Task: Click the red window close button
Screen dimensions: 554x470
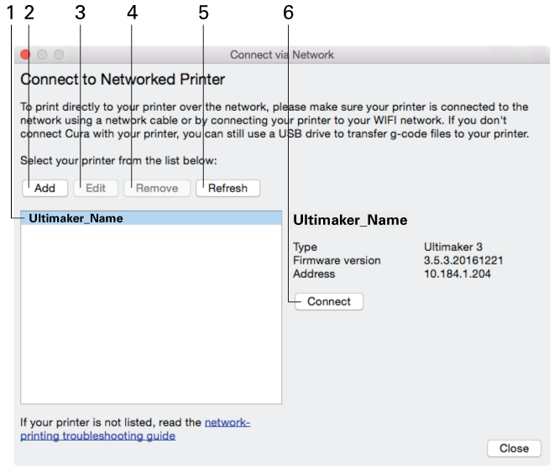Action: (25, 55)
